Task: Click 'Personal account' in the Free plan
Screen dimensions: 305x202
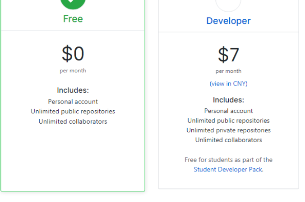Action: (73, 102)
